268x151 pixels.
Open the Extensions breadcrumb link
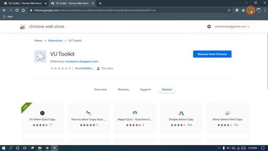tap(55, 41)
